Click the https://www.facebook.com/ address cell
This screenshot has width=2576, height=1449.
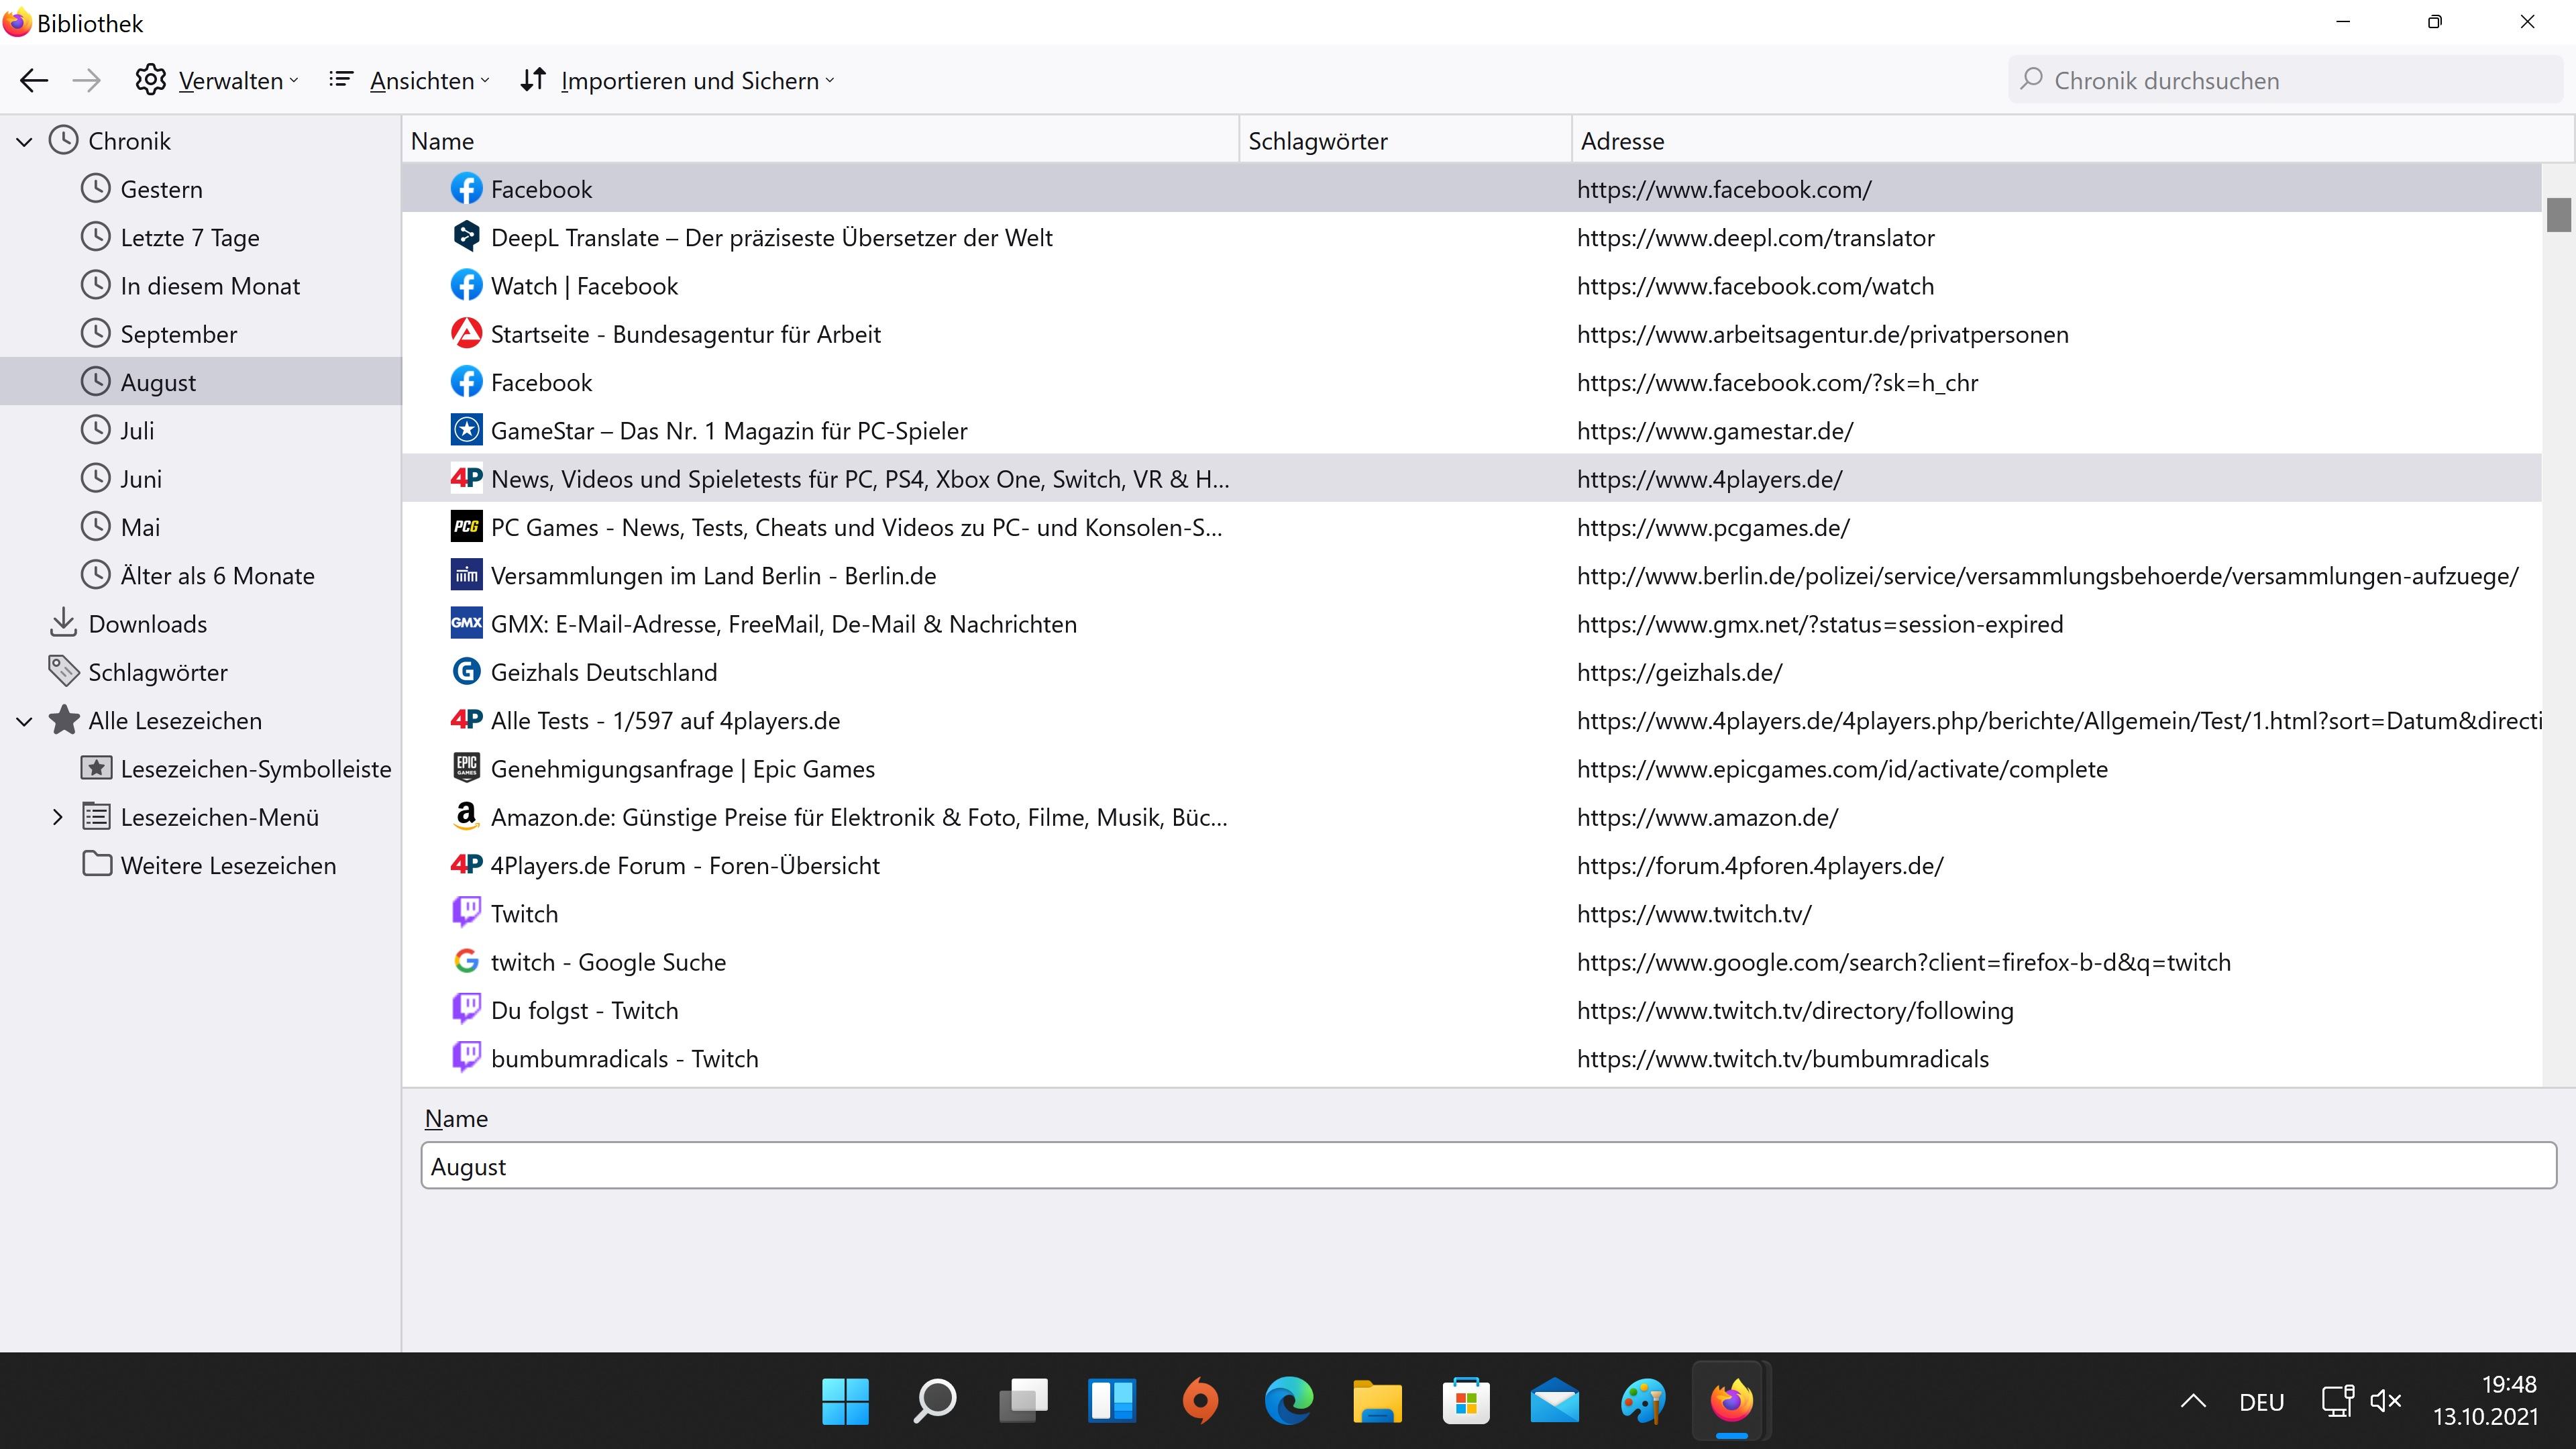[x=1724, y=189]
